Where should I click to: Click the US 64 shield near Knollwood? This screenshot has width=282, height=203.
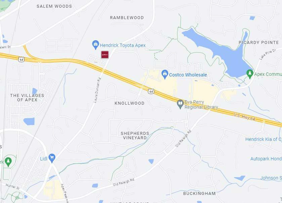coord(151,91)
